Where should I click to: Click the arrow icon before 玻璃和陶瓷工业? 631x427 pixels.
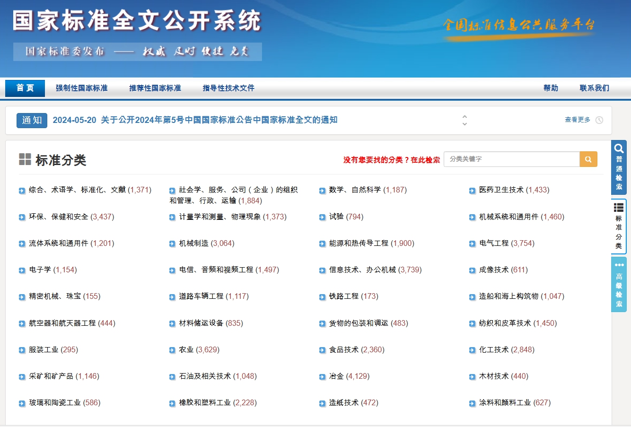point(22,403)
